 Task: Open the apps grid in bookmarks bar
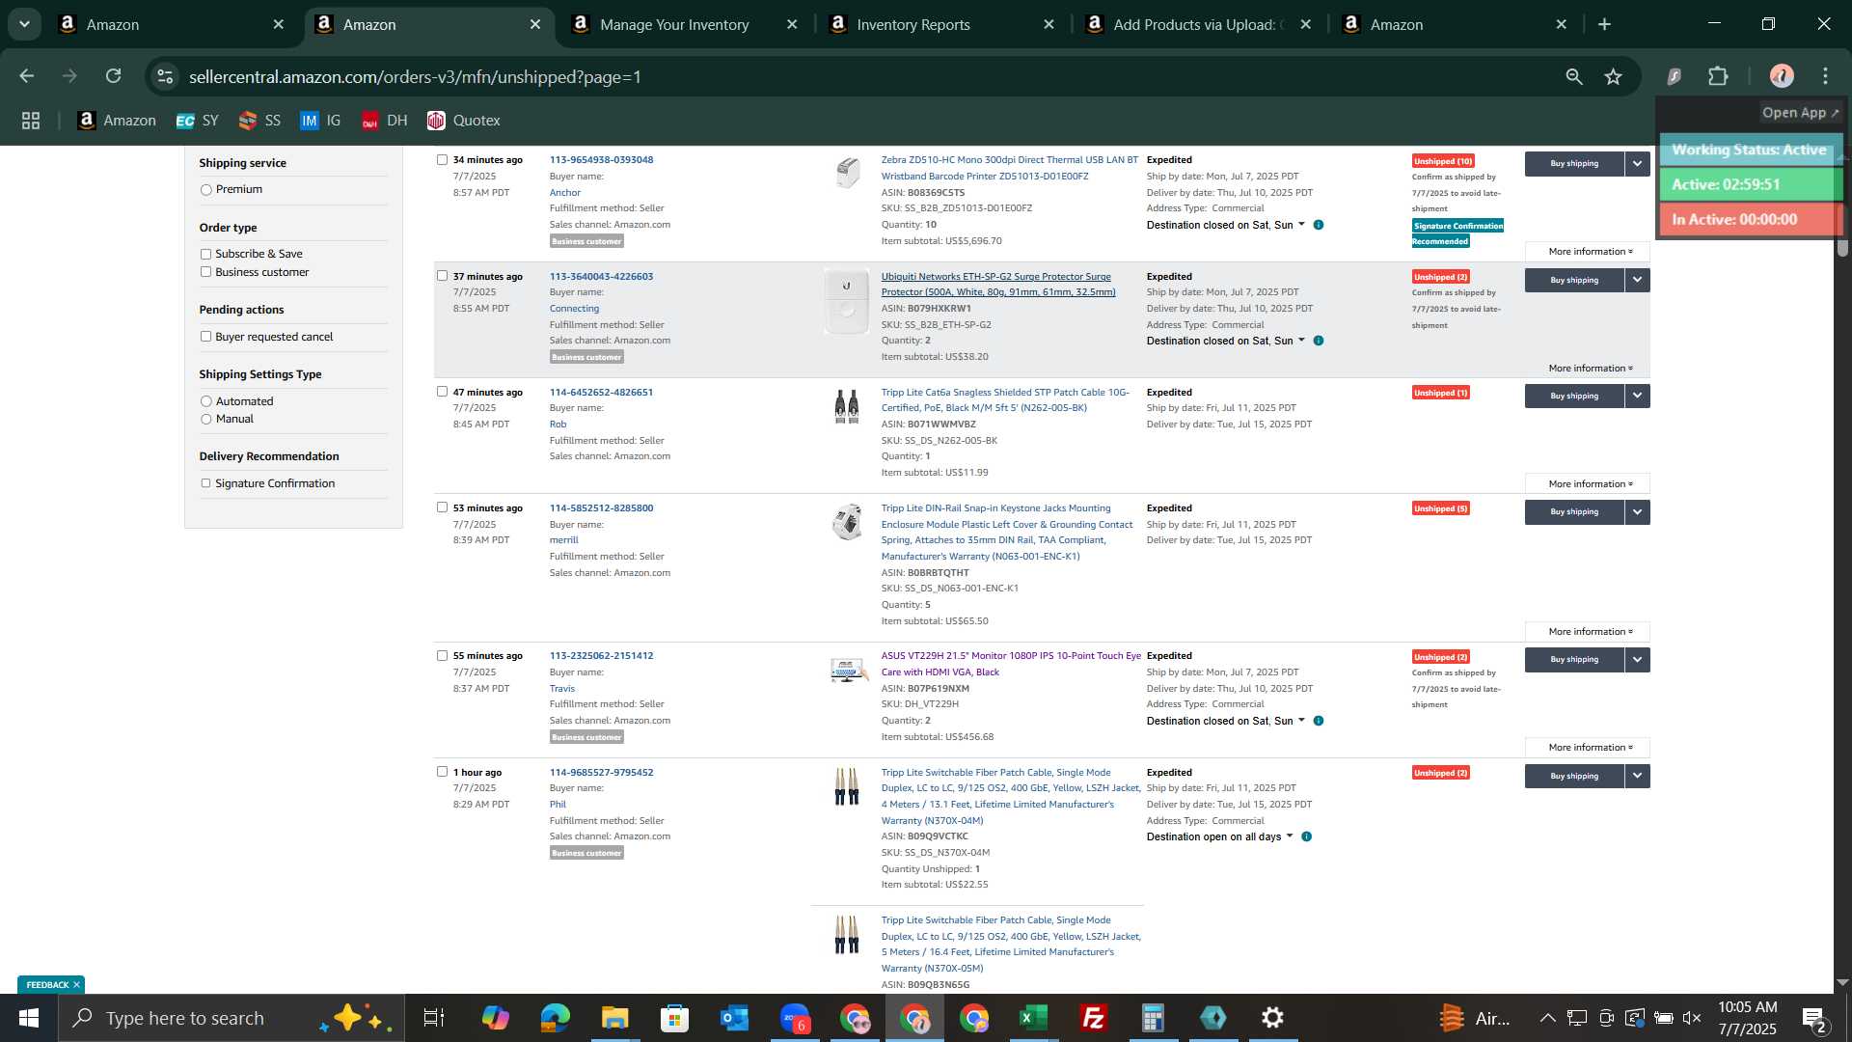pos(31,121)
